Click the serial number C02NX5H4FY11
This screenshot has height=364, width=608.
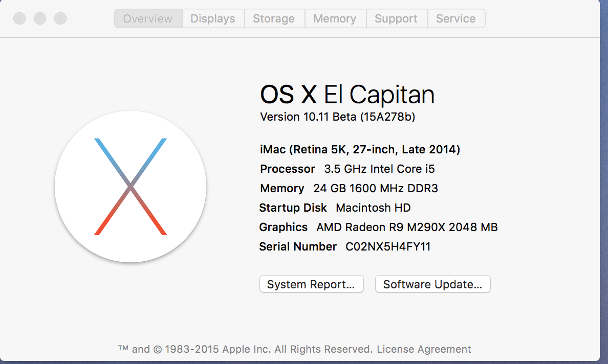388,246
